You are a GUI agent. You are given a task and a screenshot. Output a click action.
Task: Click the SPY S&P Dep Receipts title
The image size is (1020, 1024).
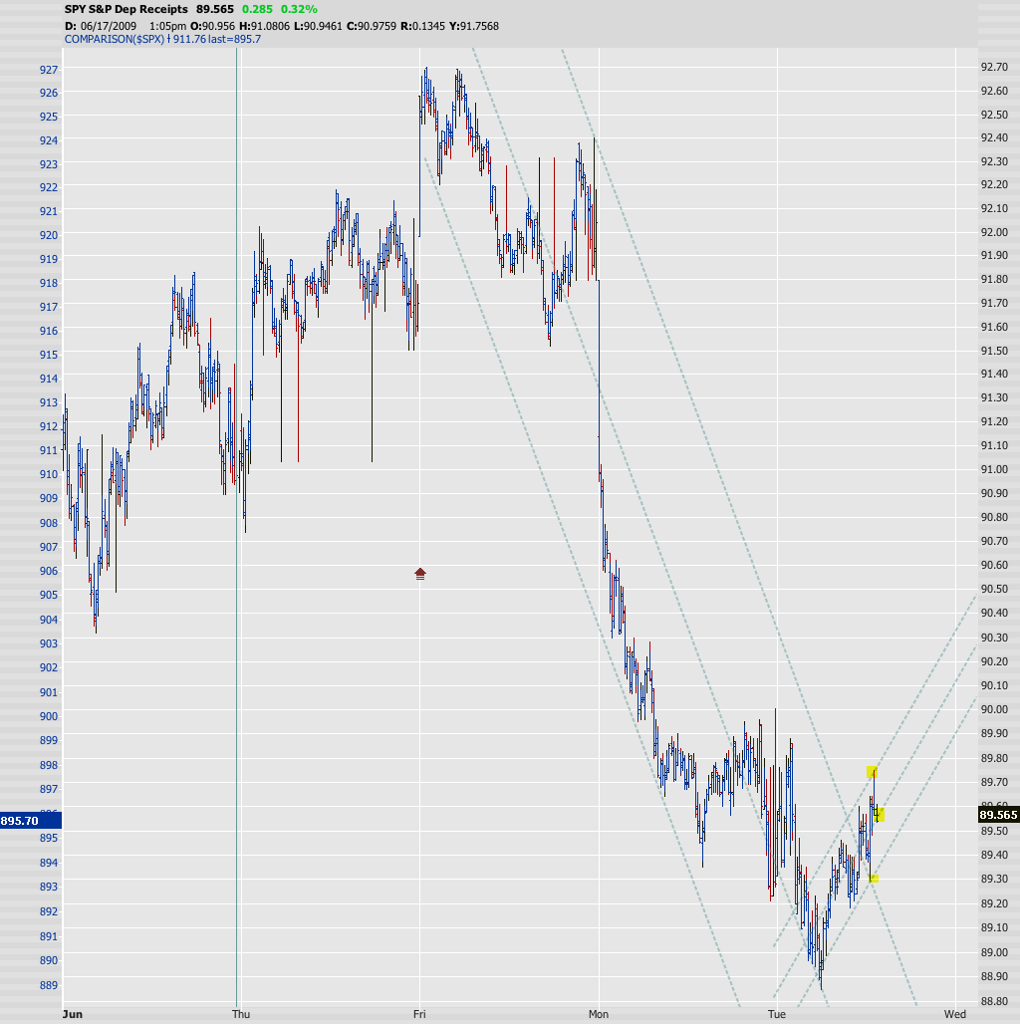(126, 9)
